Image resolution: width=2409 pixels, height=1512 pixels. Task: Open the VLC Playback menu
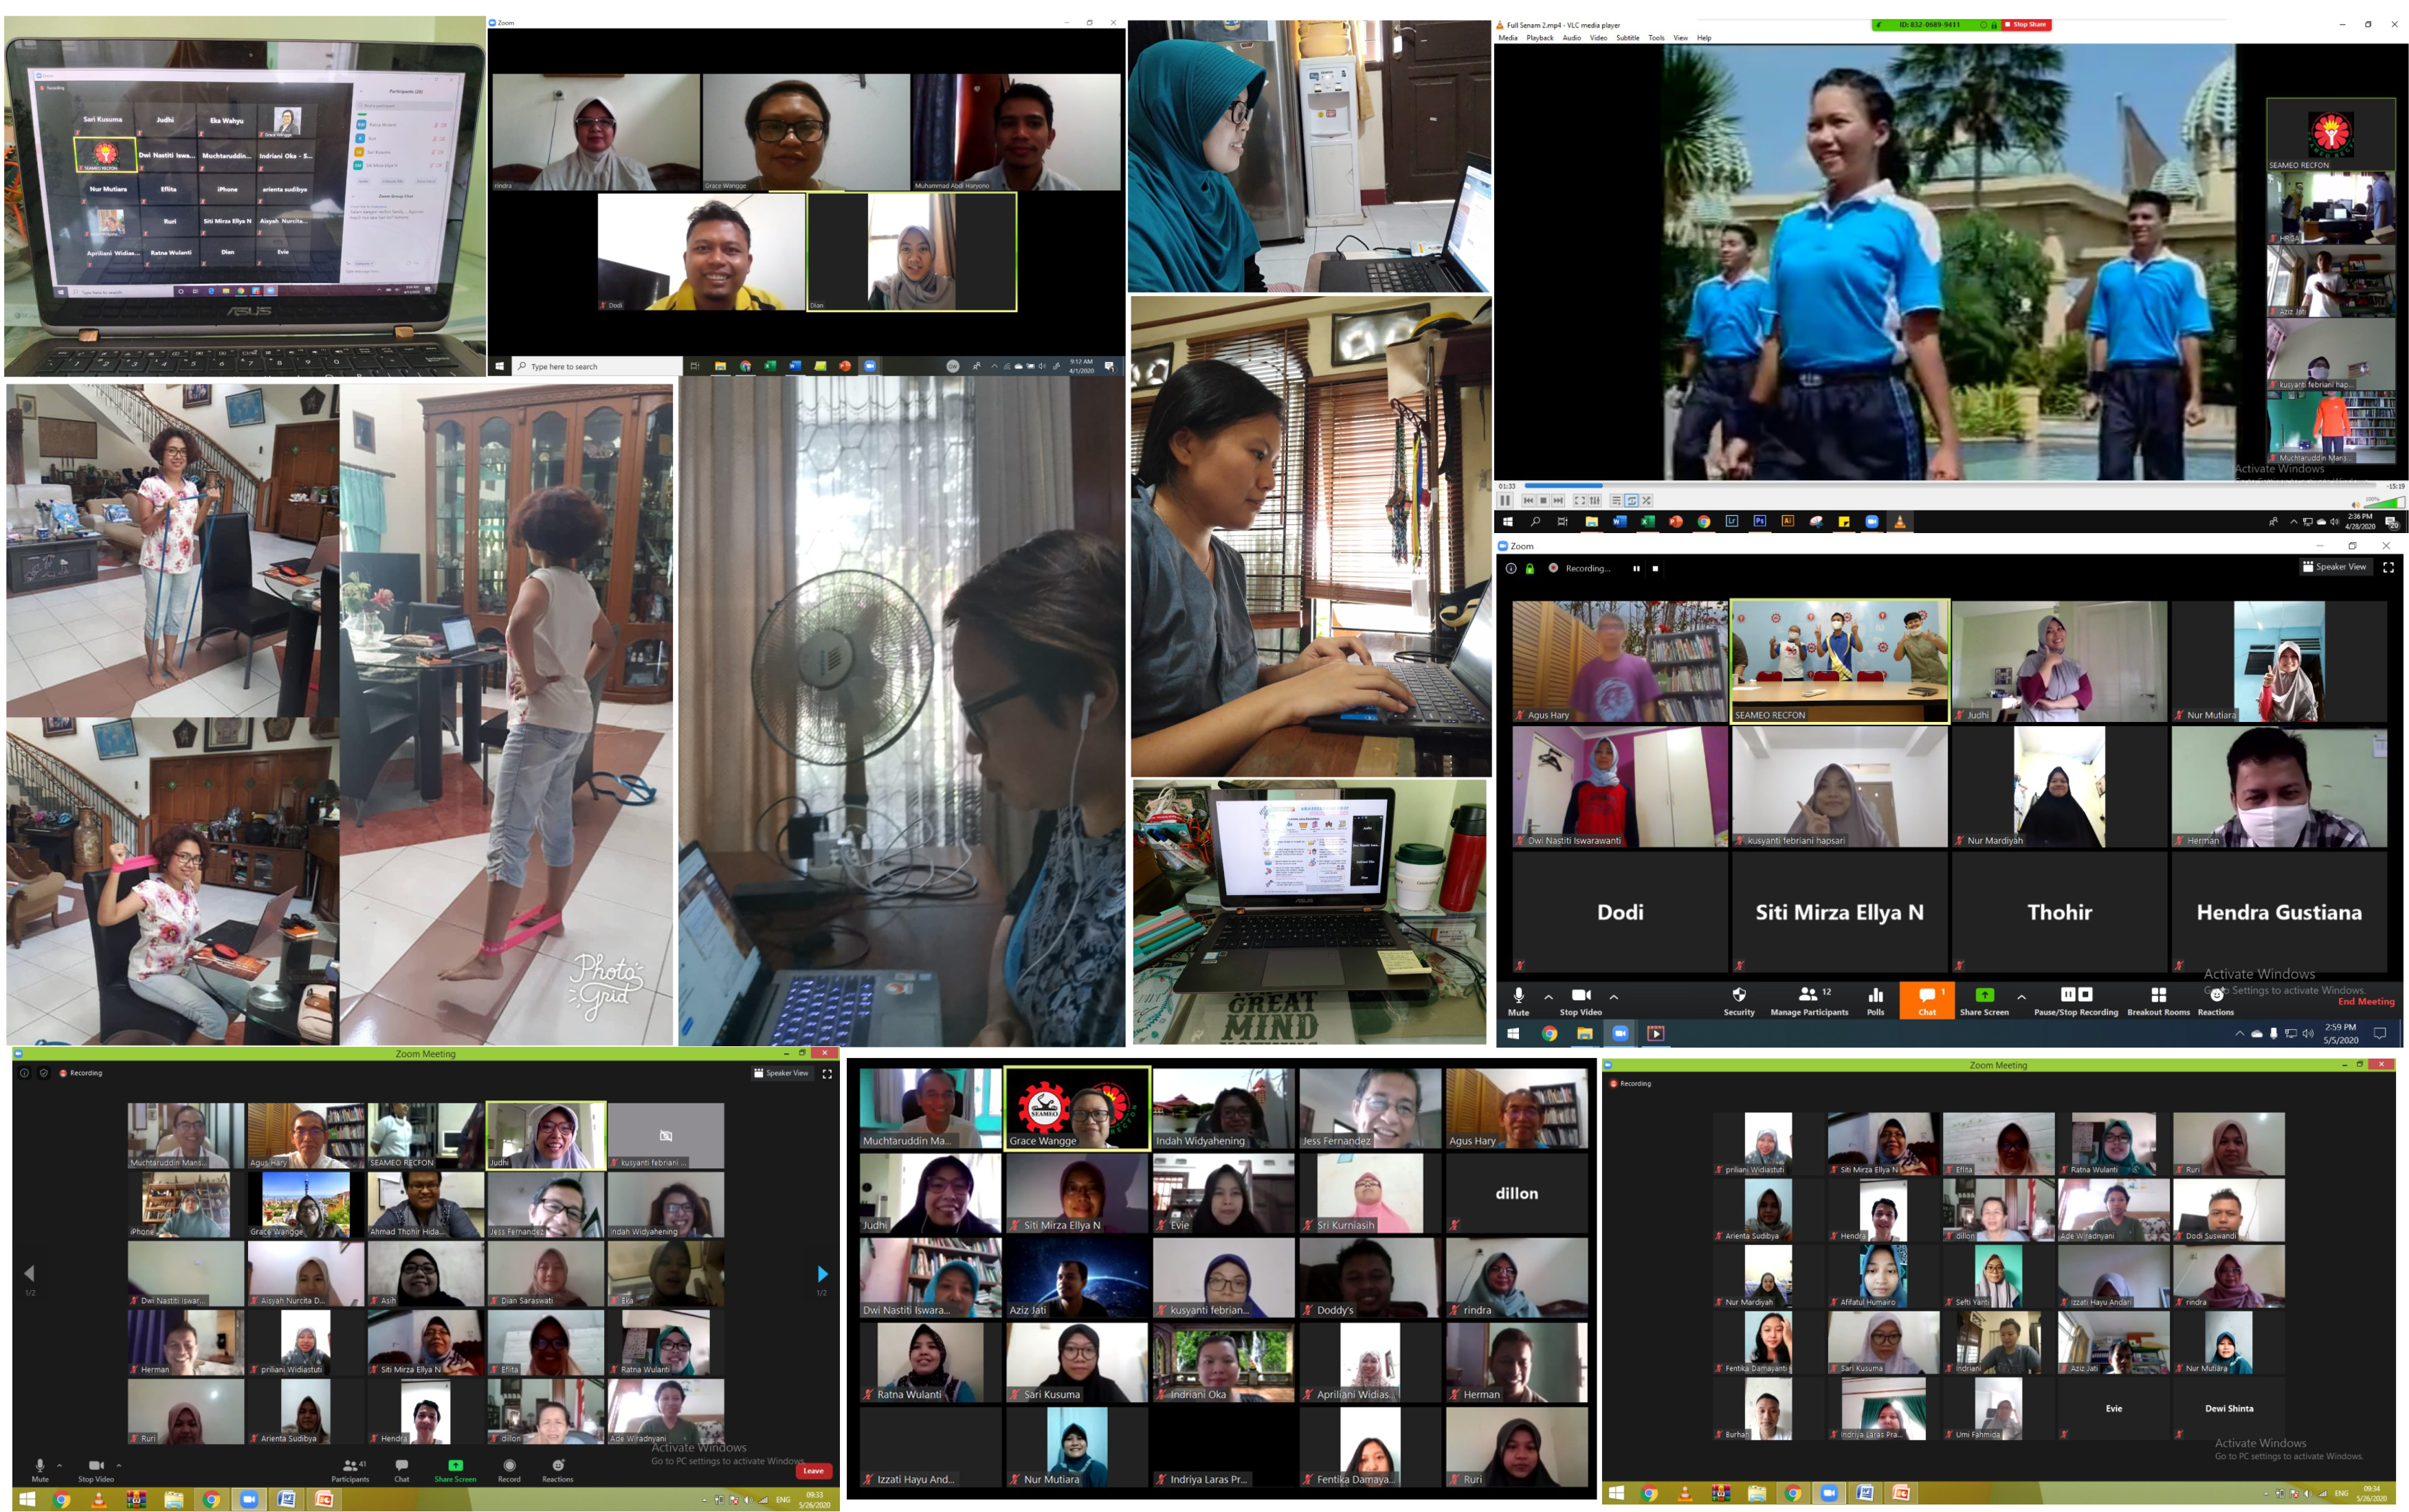(x=1540, y=38)
